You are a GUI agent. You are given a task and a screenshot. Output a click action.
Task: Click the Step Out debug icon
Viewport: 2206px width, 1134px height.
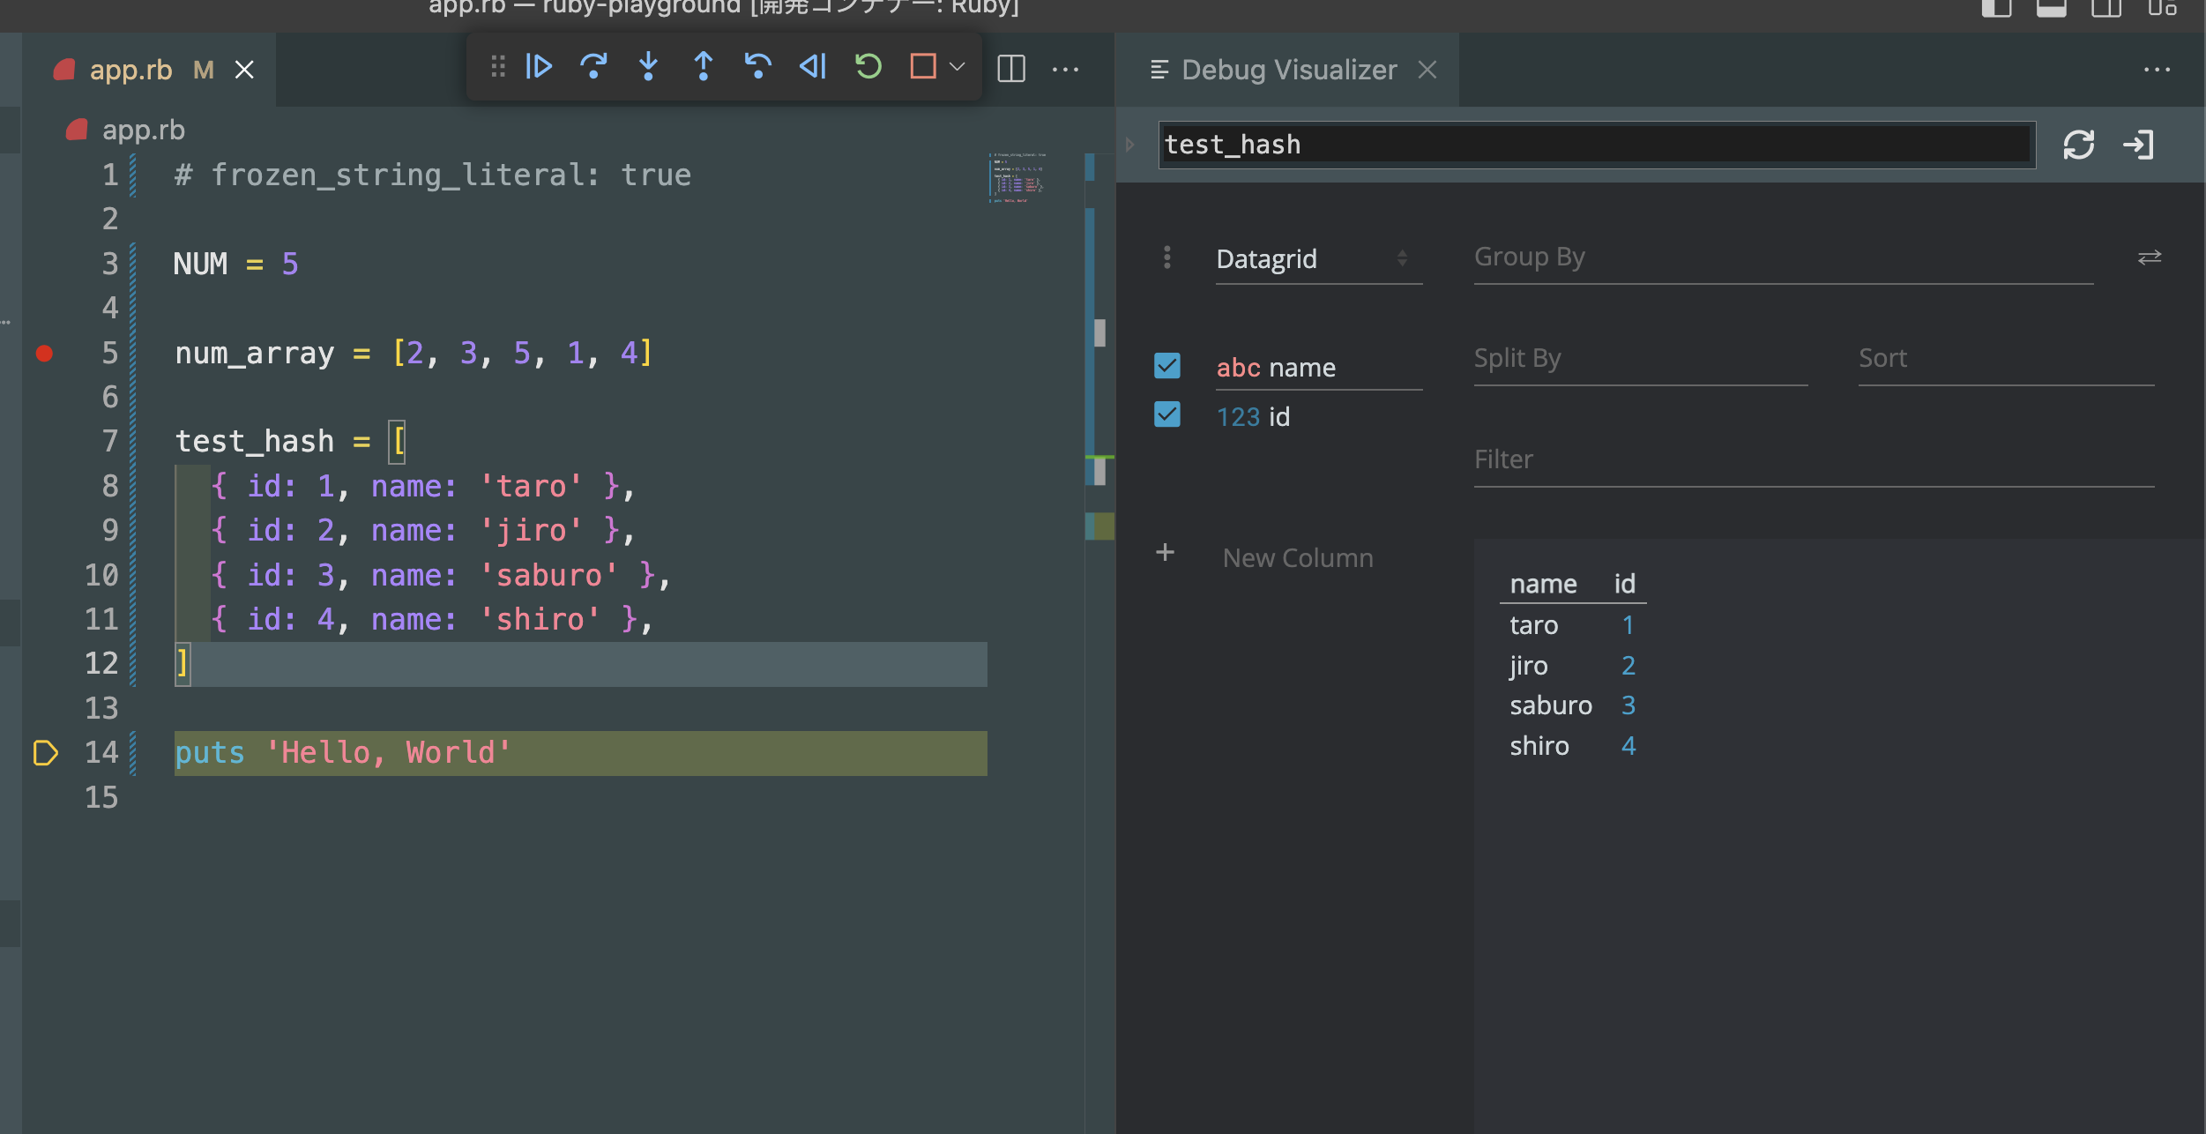(703, 67)
